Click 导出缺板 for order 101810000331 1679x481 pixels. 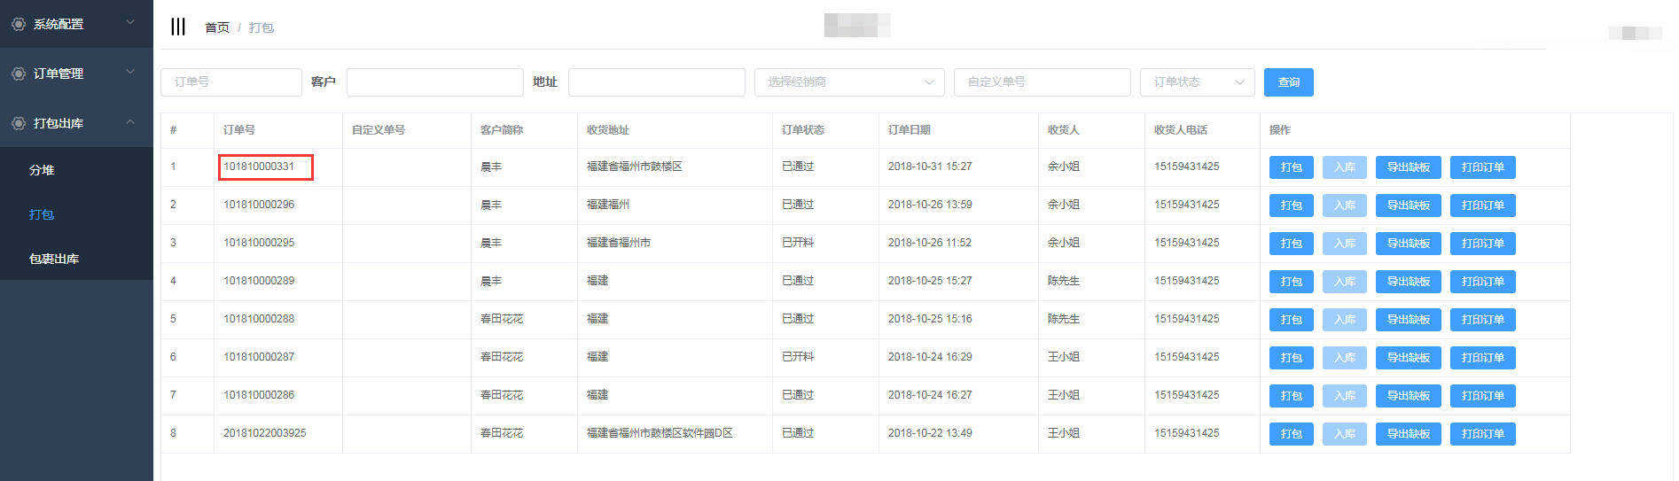[x=1409, y=167]
